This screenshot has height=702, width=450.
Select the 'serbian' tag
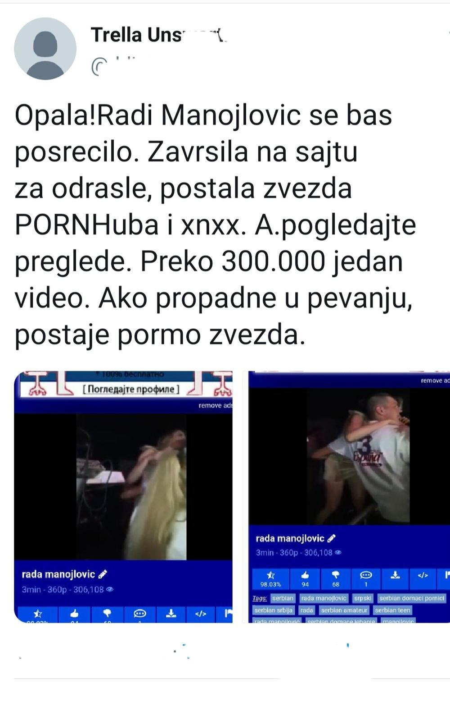point(283,598)
